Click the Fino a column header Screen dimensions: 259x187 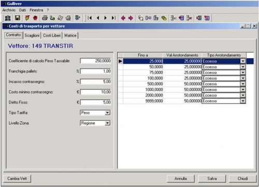click(143, 55)
